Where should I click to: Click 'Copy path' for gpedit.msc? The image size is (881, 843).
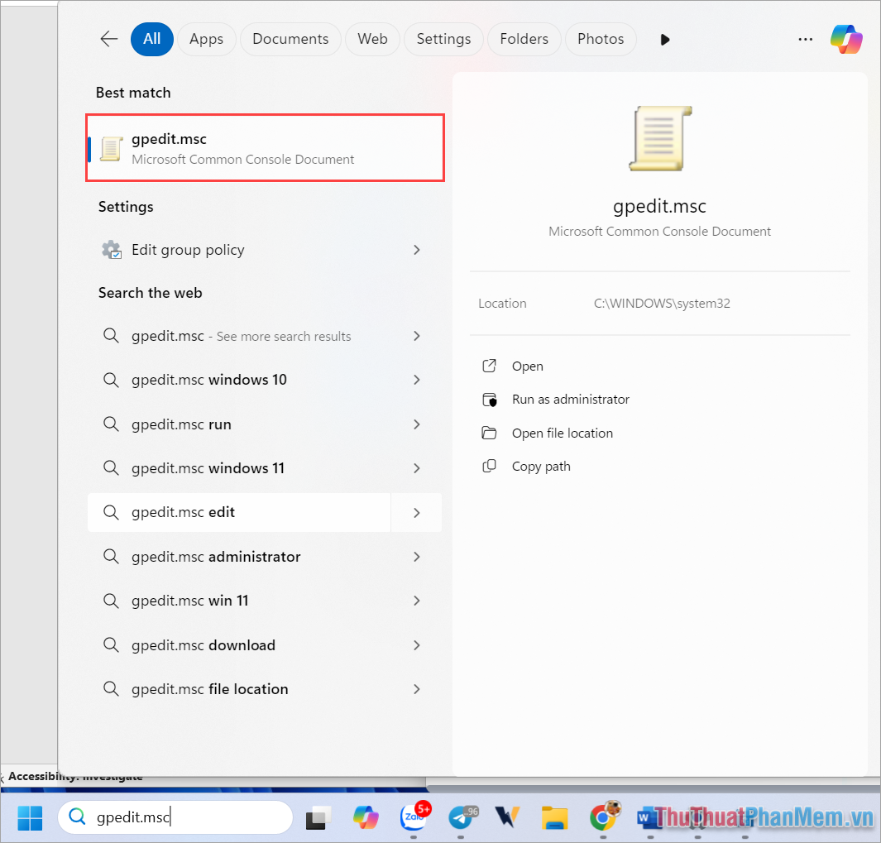coord(540,466)
